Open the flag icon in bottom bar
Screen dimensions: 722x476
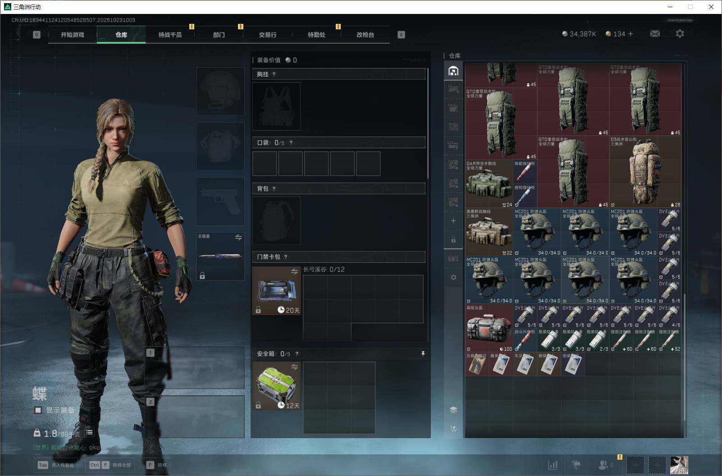576,465
